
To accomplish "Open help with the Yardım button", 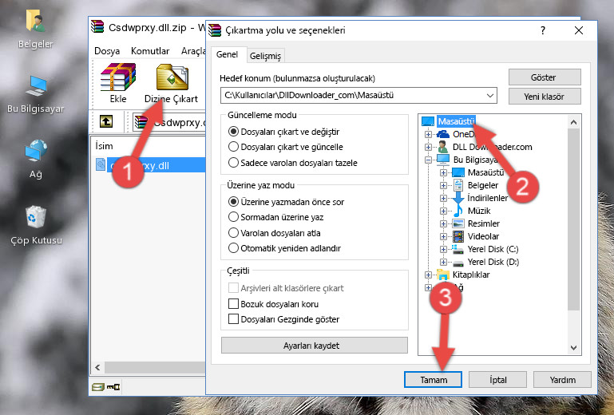I will click(562, 380).
